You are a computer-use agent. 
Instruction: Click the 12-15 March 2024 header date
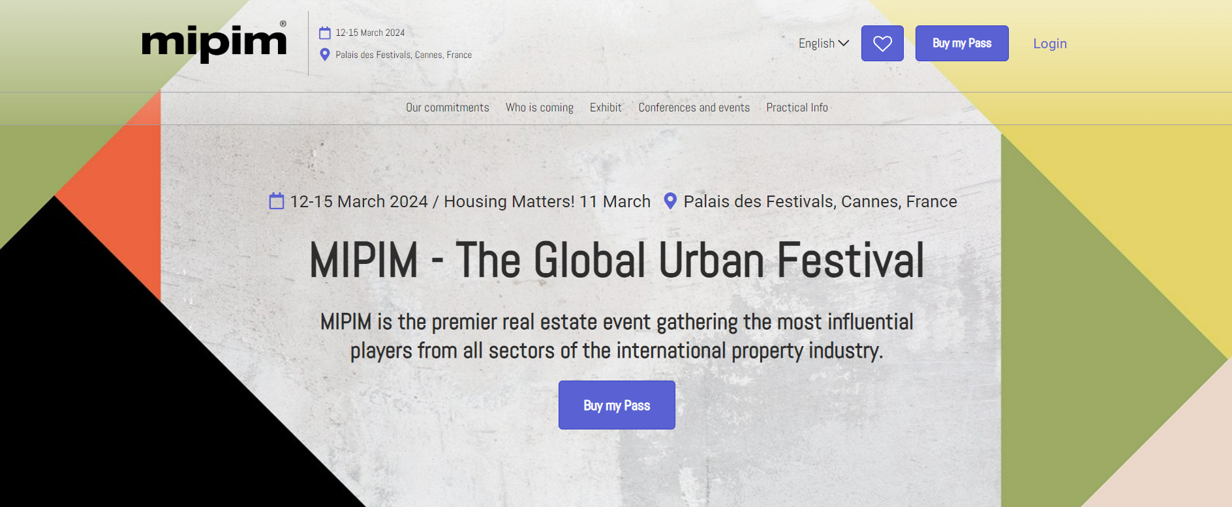[x=370, y=33]
